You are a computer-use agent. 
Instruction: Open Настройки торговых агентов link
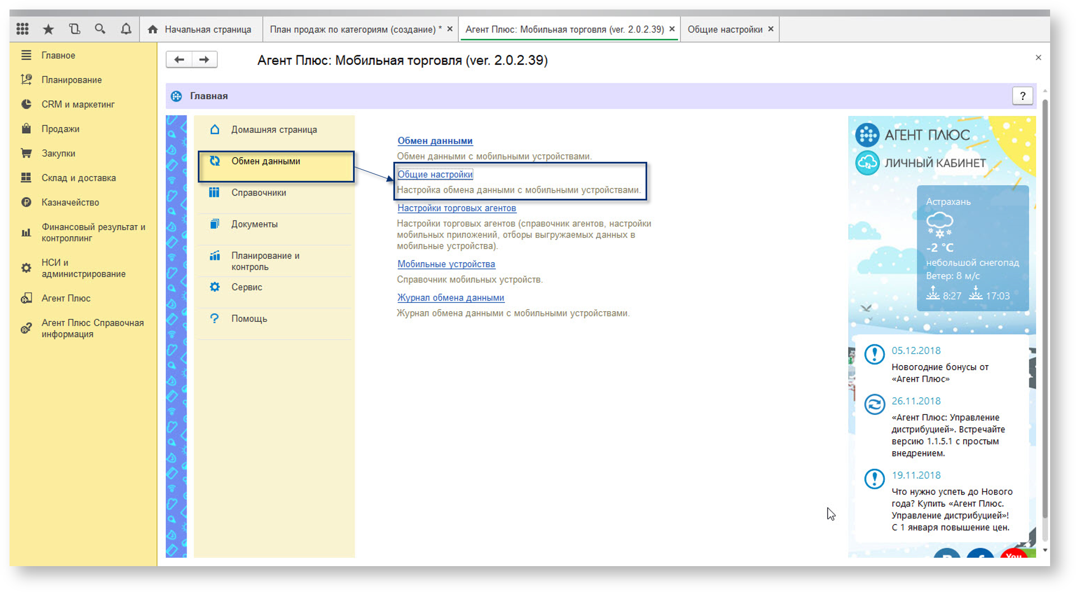457,208
